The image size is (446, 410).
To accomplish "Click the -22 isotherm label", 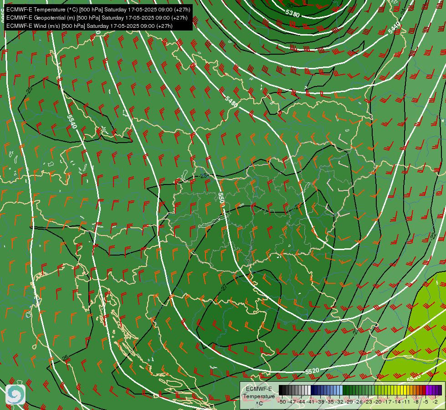I will [x=433, y=236].
